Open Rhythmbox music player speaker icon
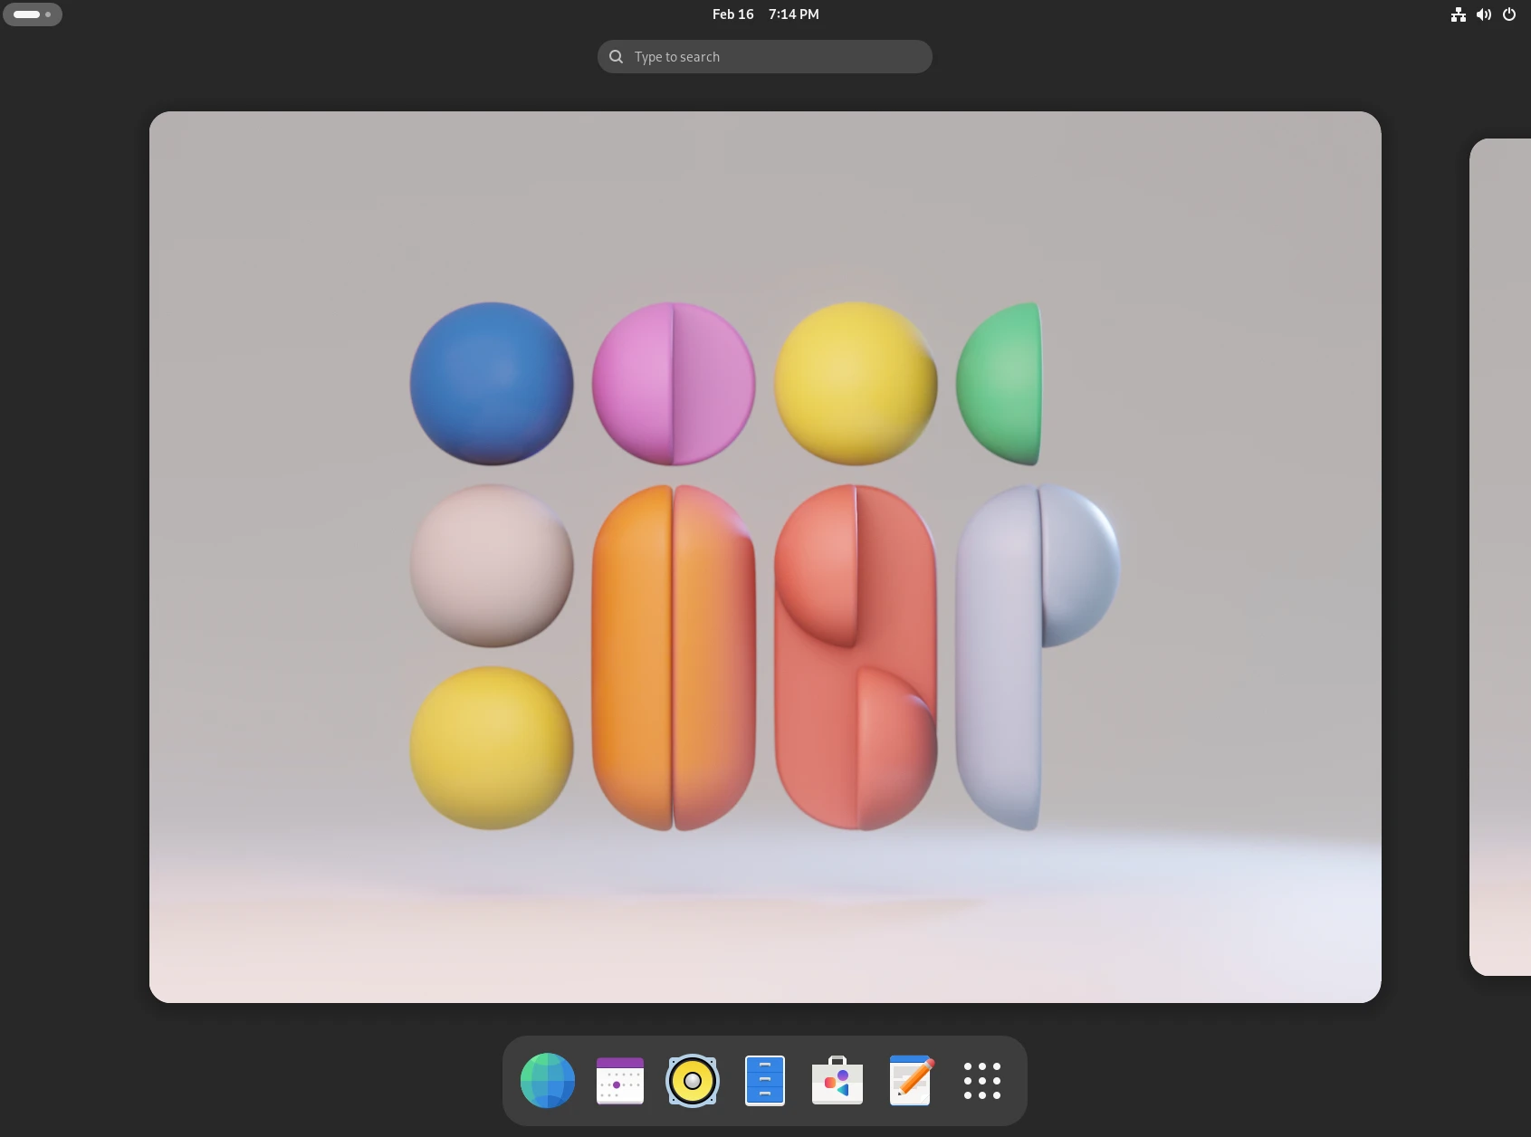 click(x=693, y=1080)
